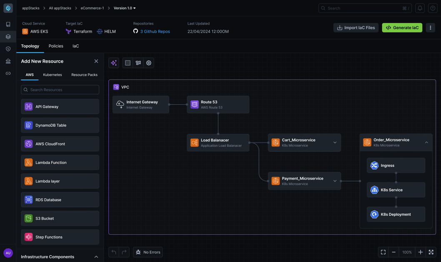This screenshot has width=441, height=262.
Task: Open the governance section in left sidebar
Action: coord(8,61)
